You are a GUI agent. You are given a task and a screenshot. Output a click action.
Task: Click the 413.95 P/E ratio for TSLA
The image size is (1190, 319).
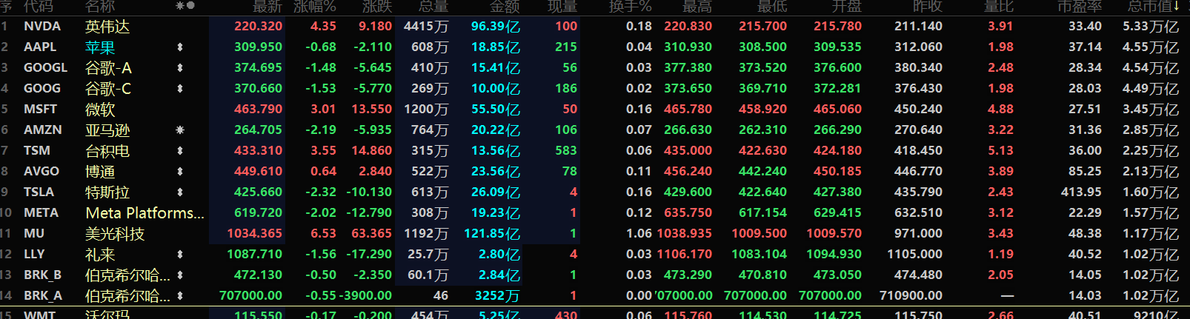click(1081, 192)
